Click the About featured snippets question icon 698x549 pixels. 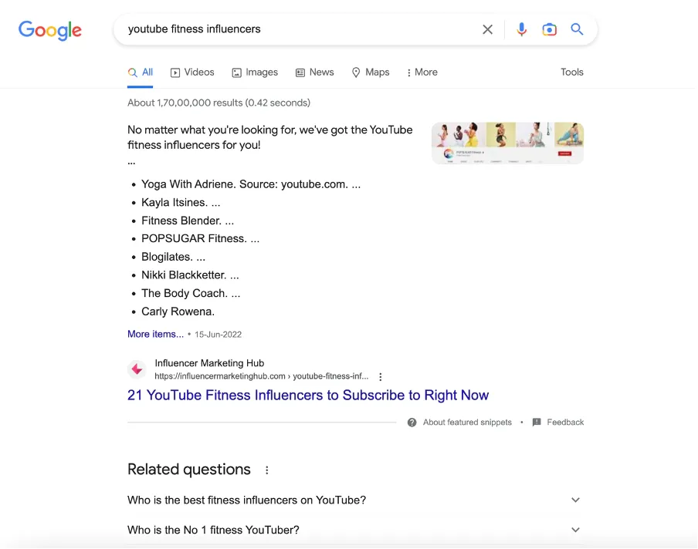pos(412,423)
